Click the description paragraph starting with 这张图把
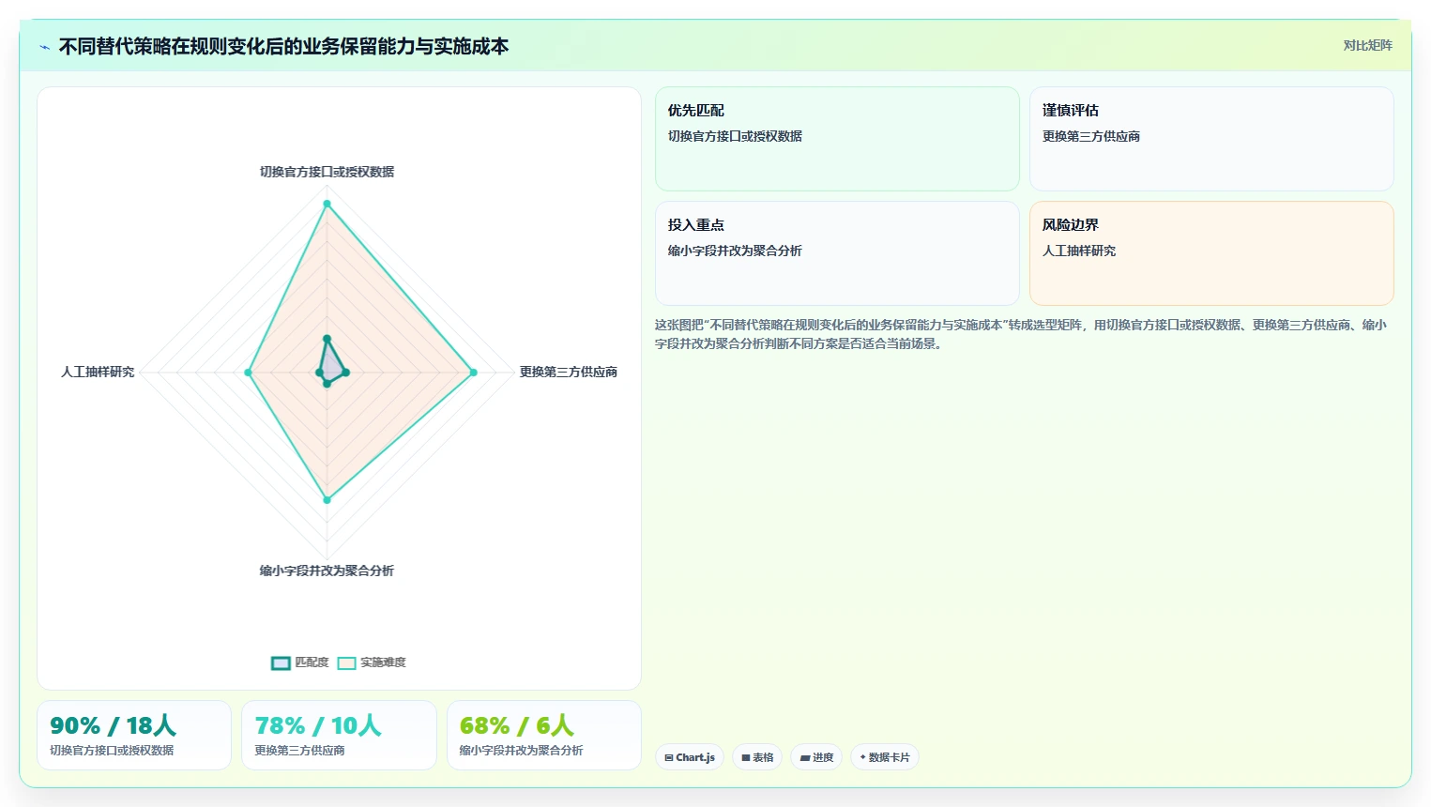The width and height of the screenshot is (1431, 807). (x=1021, y=334)
